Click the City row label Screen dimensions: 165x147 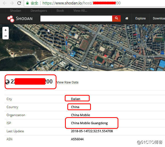pyautogui.click(x=9, y=99)
